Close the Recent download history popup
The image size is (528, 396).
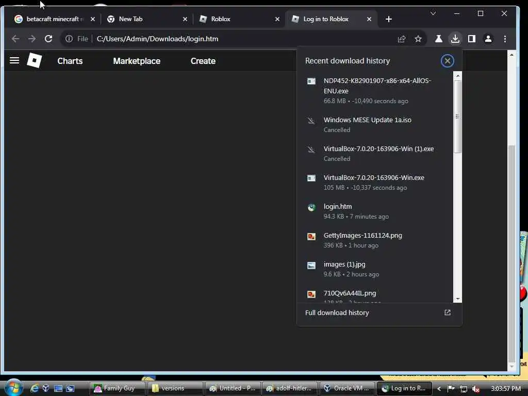coord(447,61)
